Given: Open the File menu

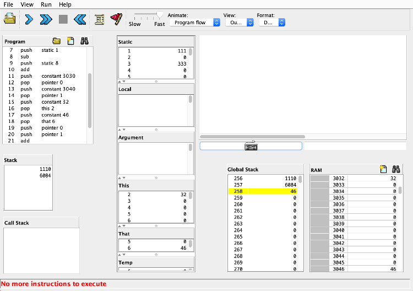Looking at the screenshot, I should click(8, 4).
